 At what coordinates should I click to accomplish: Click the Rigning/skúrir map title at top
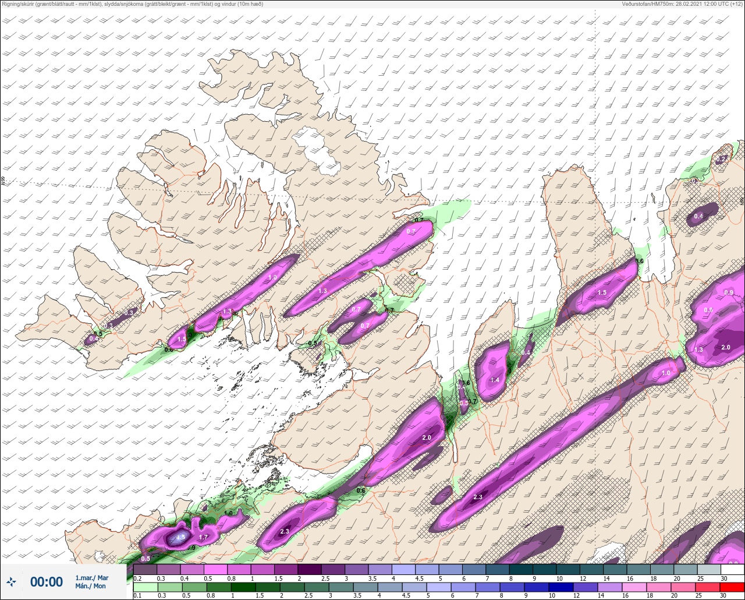pyautogui.click(x=132, y=4)
